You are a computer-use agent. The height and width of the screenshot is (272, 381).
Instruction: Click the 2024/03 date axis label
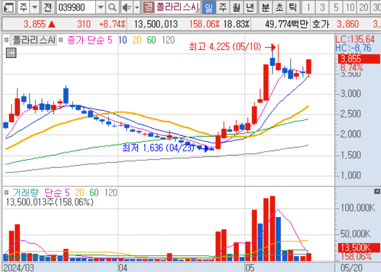coord(19,267)
